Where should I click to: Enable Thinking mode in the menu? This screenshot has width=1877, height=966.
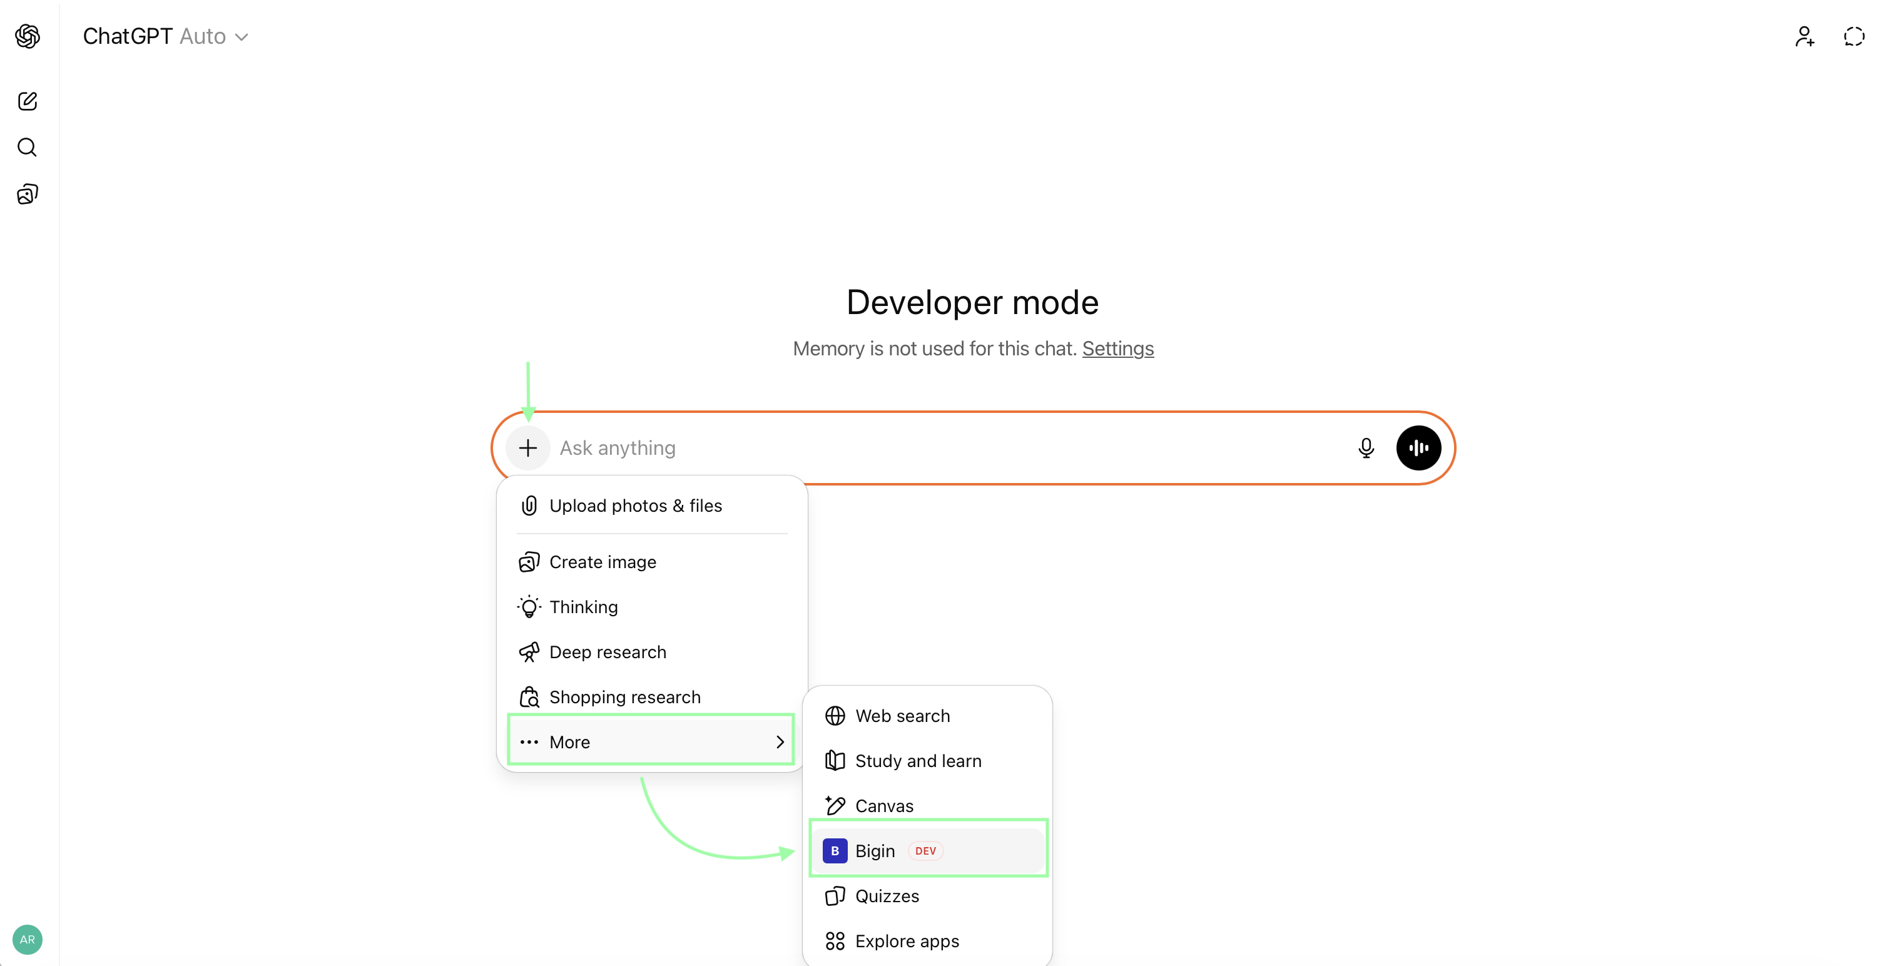[x=583, y=607]
